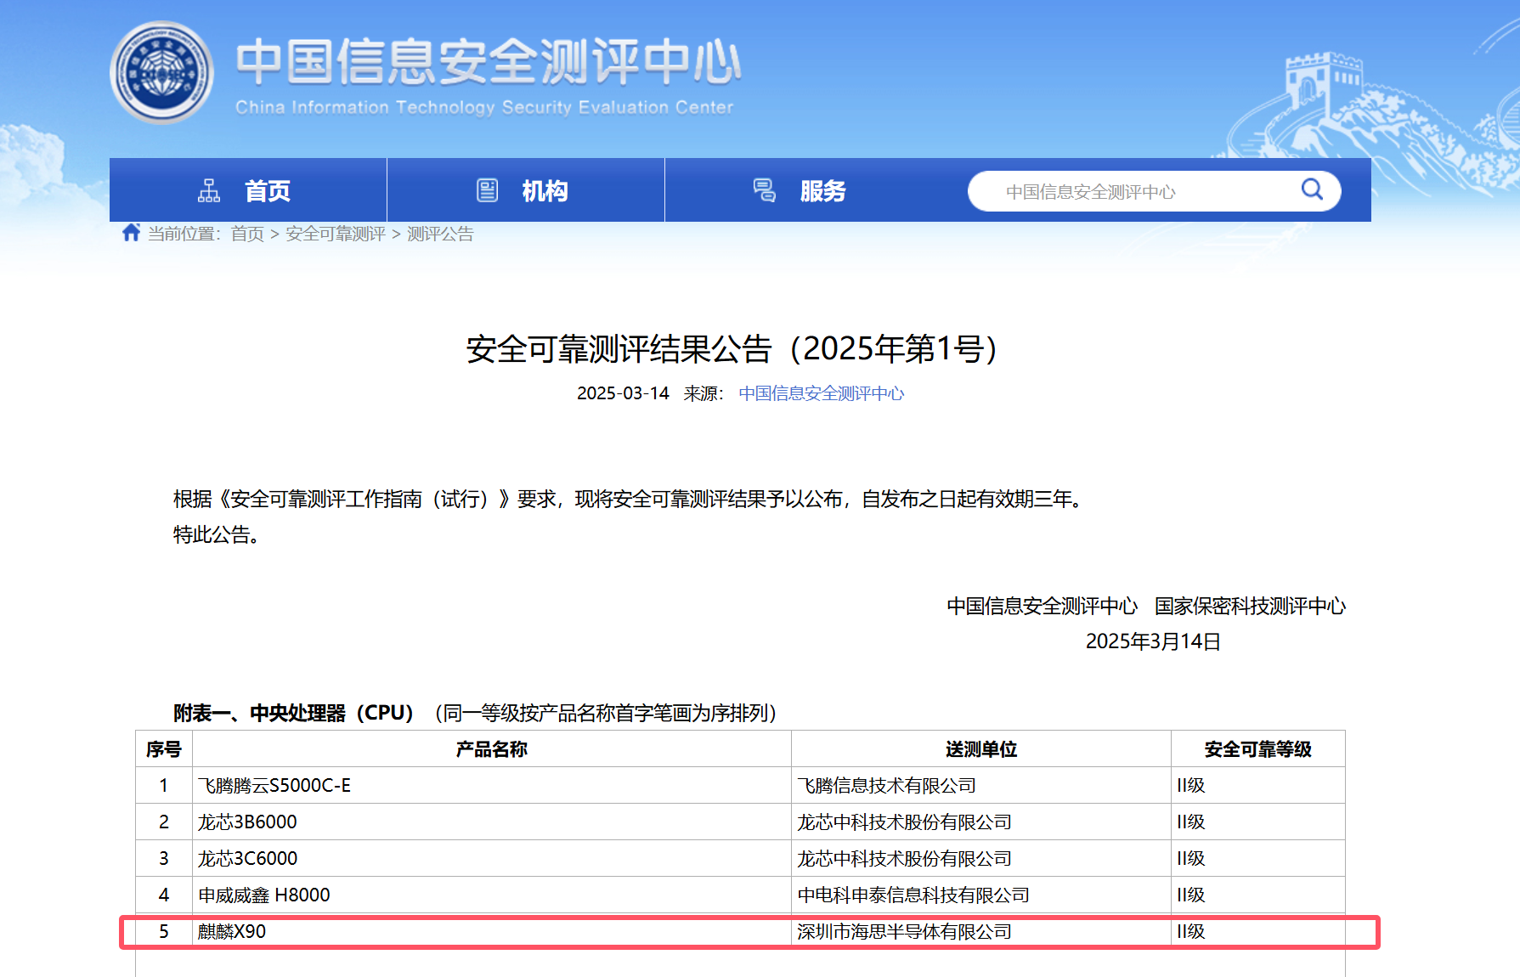Follow the 测评公告 breadcrumb link
Image resolution: width=1520 pixels, height=977 pixels.
(x=440, y=234)
